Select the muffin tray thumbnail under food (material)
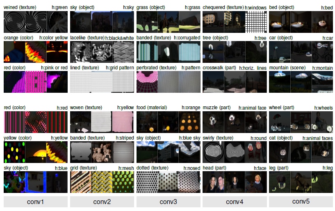The image size is (335, 211). point(190,122)
